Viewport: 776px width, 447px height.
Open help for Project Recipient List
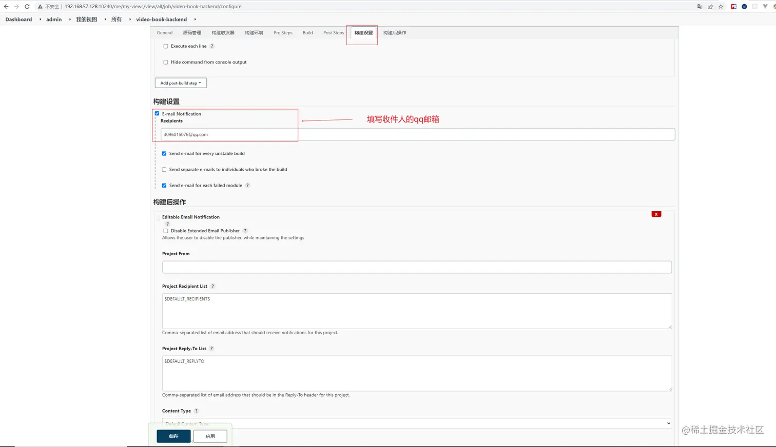coord(213,287)
